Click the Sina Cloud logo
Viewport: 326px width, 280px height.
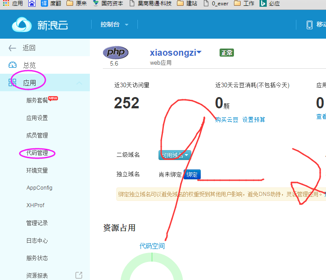tap(40, 25)
